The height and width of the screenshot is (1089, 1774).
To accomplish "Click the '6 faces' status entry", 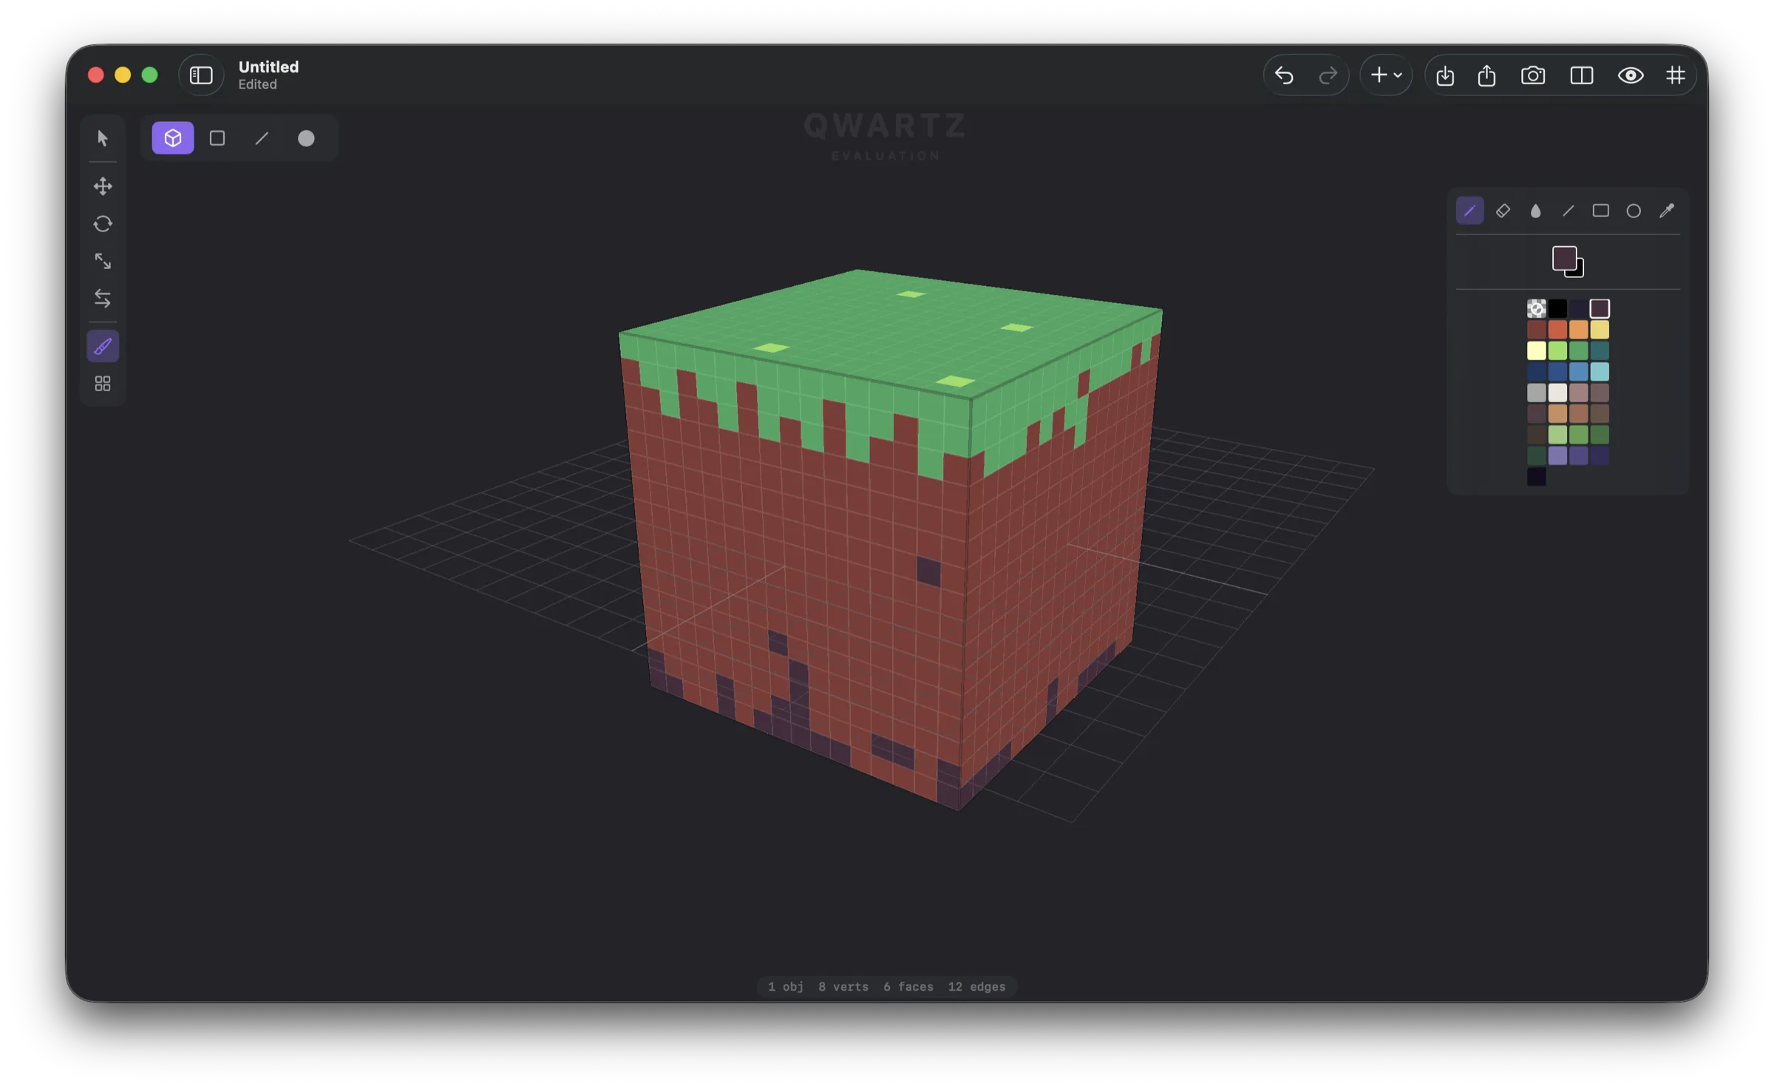I will 908,987.
